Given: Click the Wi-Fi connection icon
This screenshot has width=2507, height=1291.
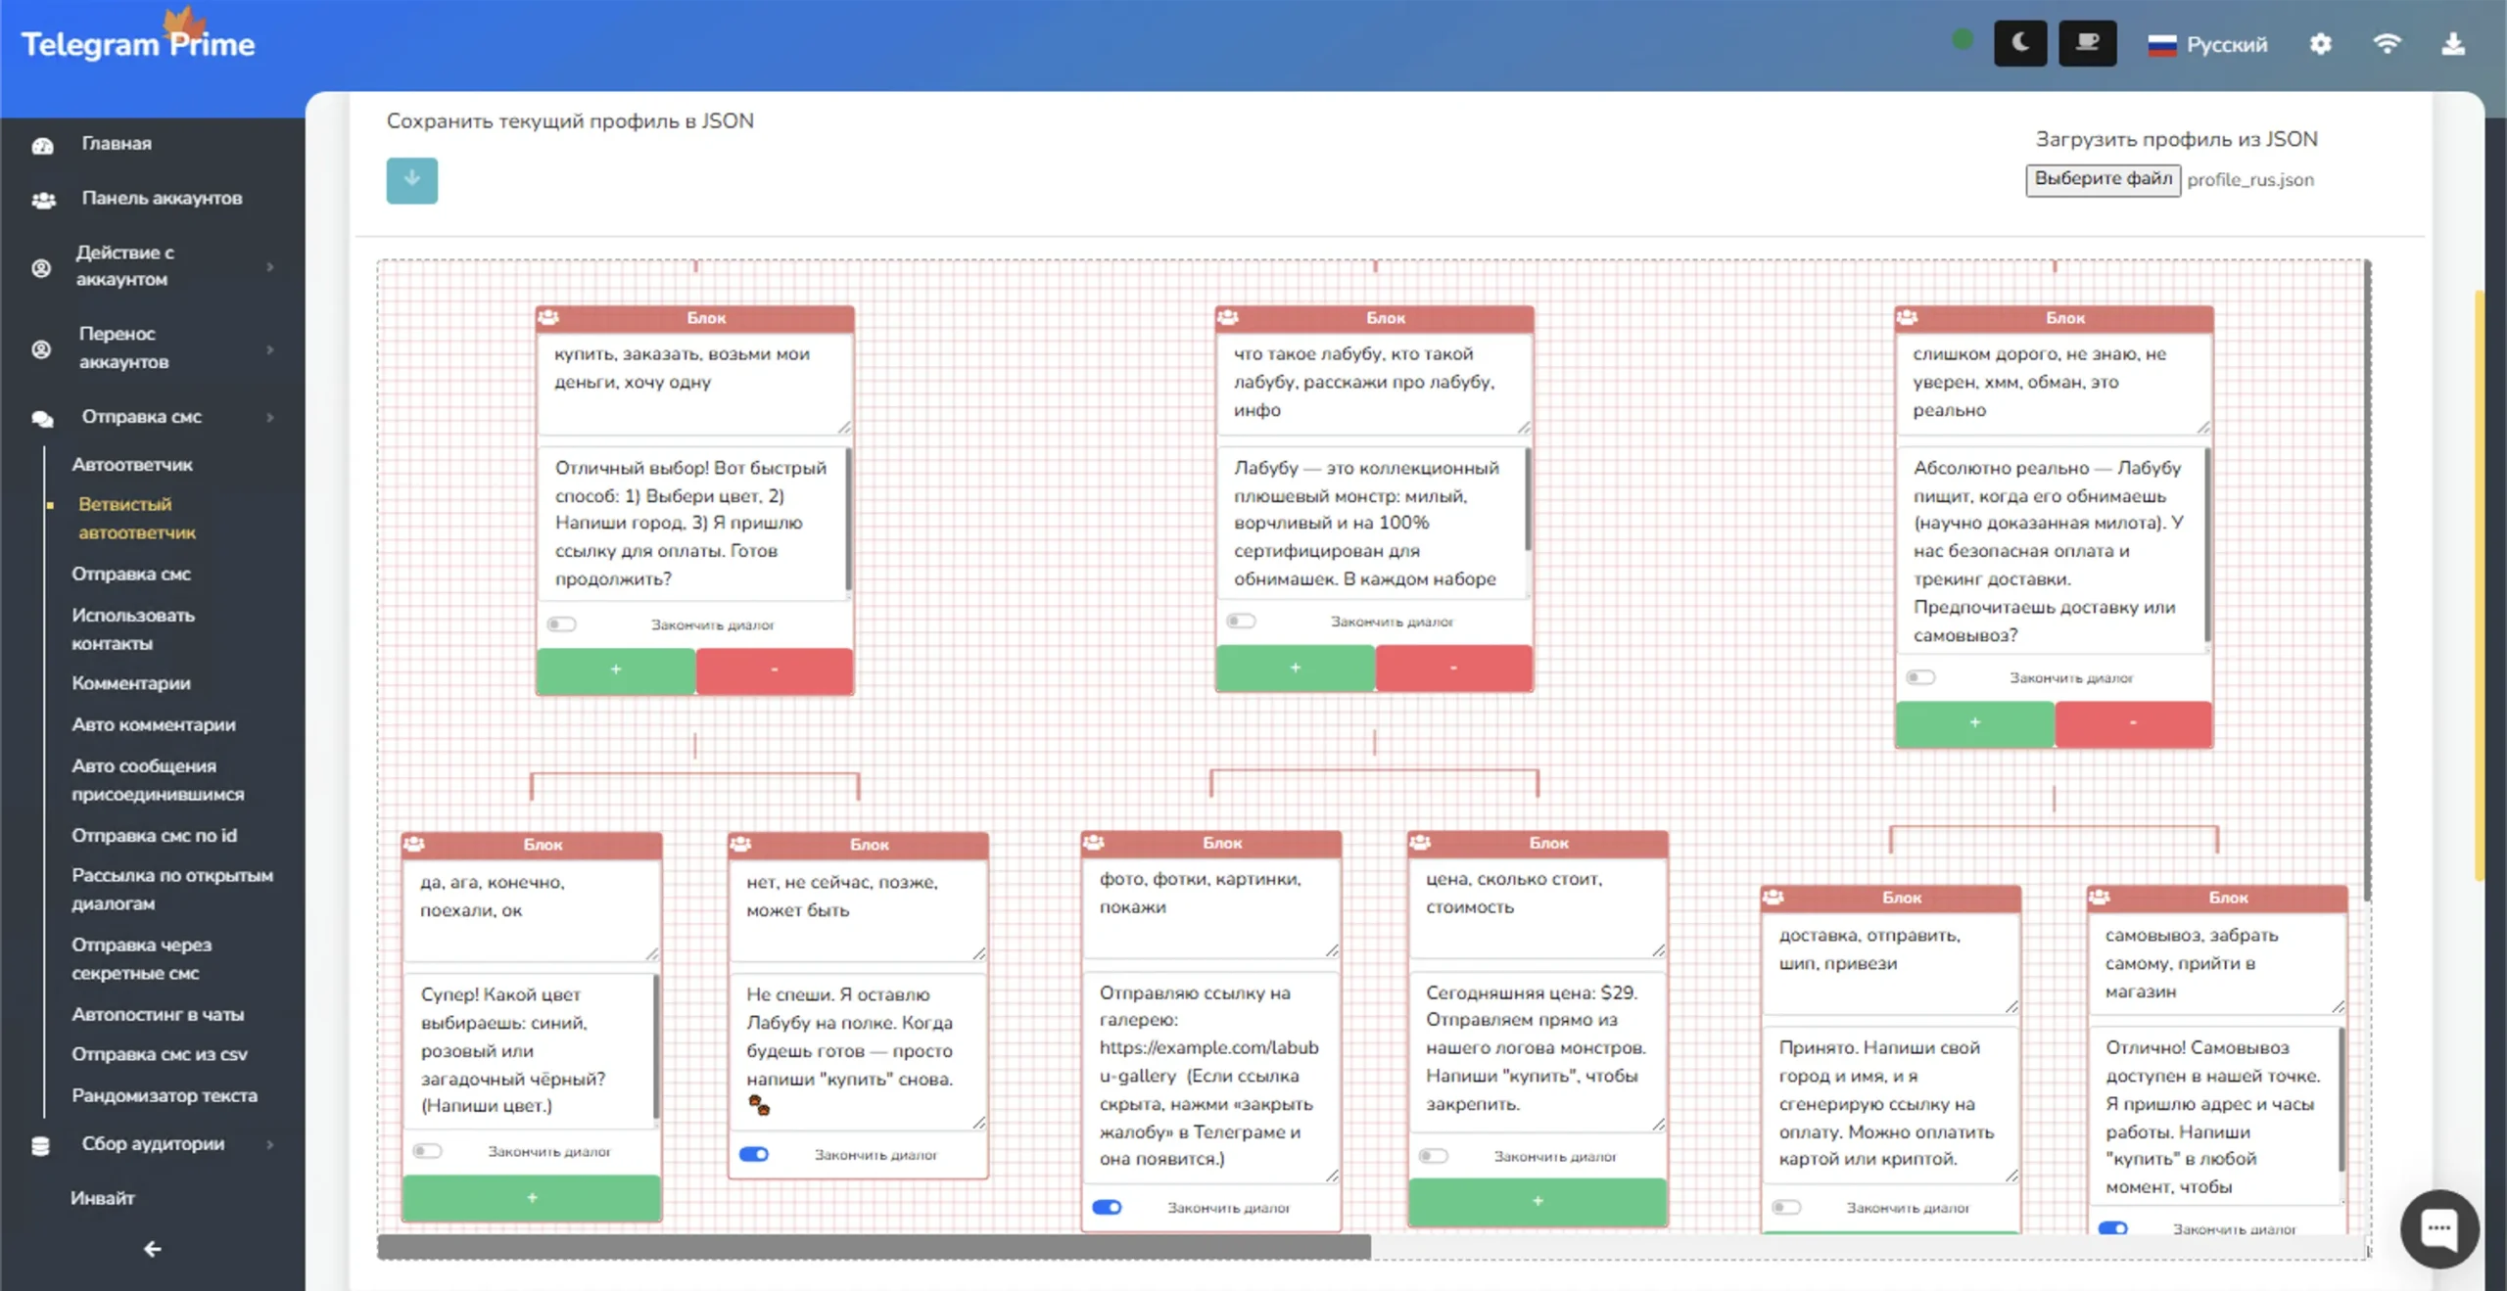Looking at the screenshot, I should (2387, 44).
